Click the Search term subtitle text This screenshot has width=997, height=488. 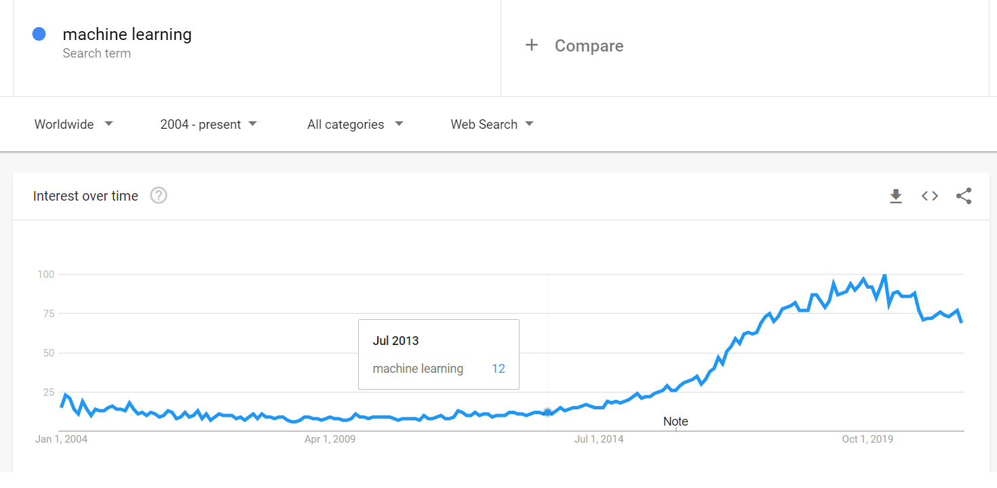pyautogui.click(x=96, y=54)
